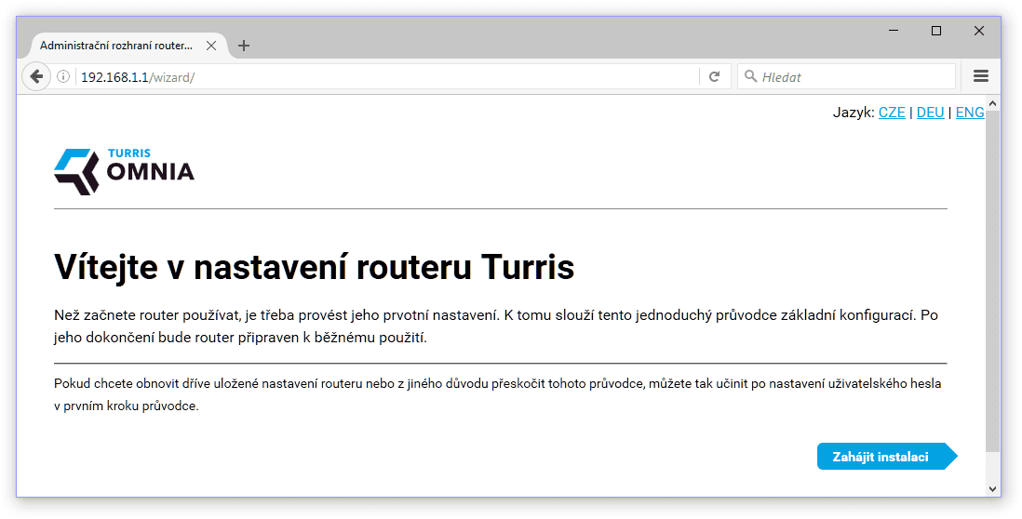Maximize the browser window
Viewport: 1022px width, 519px height.
click(x=936, y=31)
